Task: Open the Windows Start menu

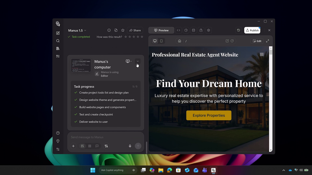Action: click(x=93, y=170)
